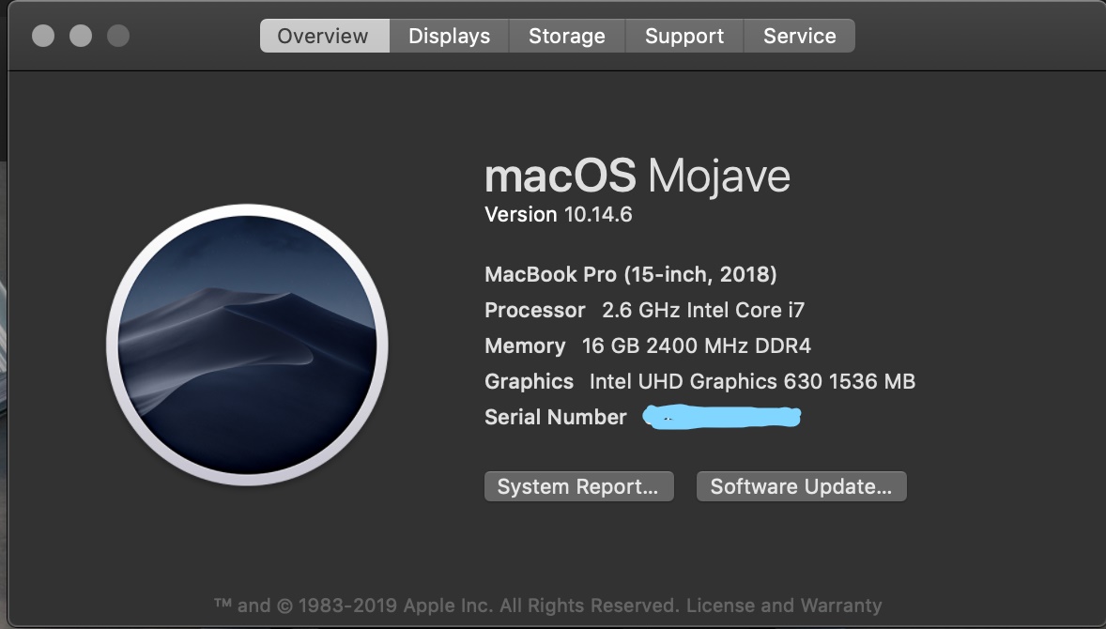Switch to the Displays tab
1106x629 pixels.
pyautogui.click(x=449, y=36)
